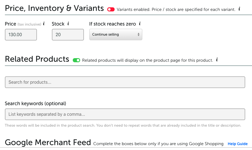This screenshot has height=150, width=252.
Task: Select the Search keywords input box
Action: (x=125, y=114)
